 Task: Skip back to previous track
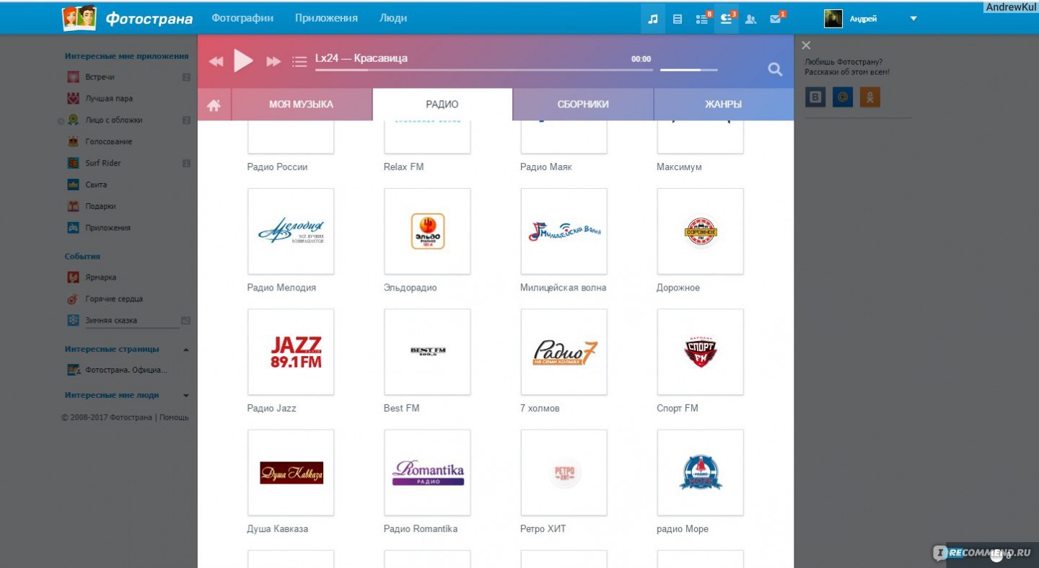tap(216, 62)
